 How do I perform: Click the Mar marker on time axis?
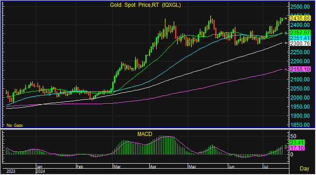click(x=117, y=167)
